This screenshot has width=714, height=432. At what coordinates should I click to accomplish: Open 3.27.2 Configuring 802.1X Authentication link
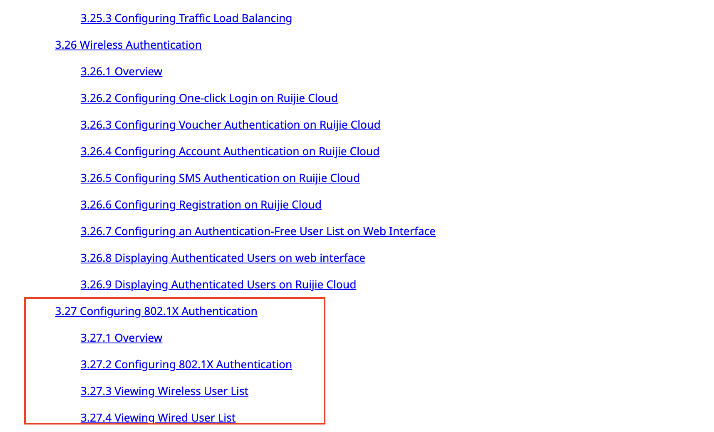186,365
